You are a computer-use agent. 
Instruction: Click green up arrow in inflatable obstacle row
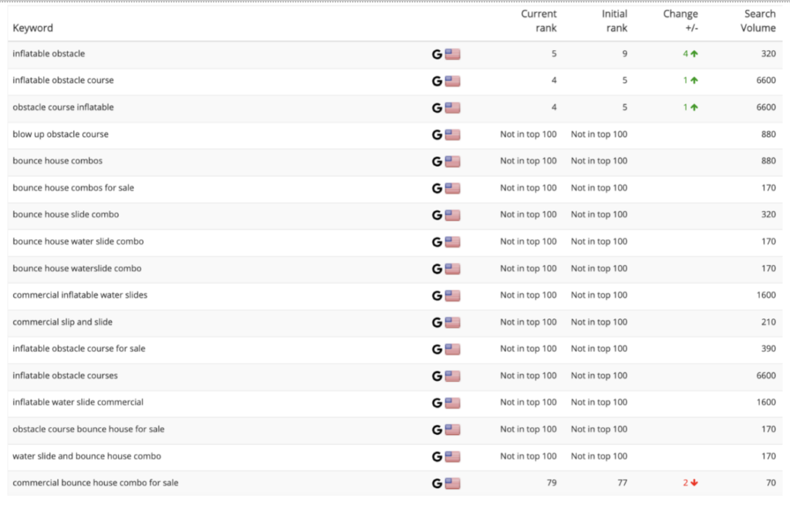click(x=694, y=54)
